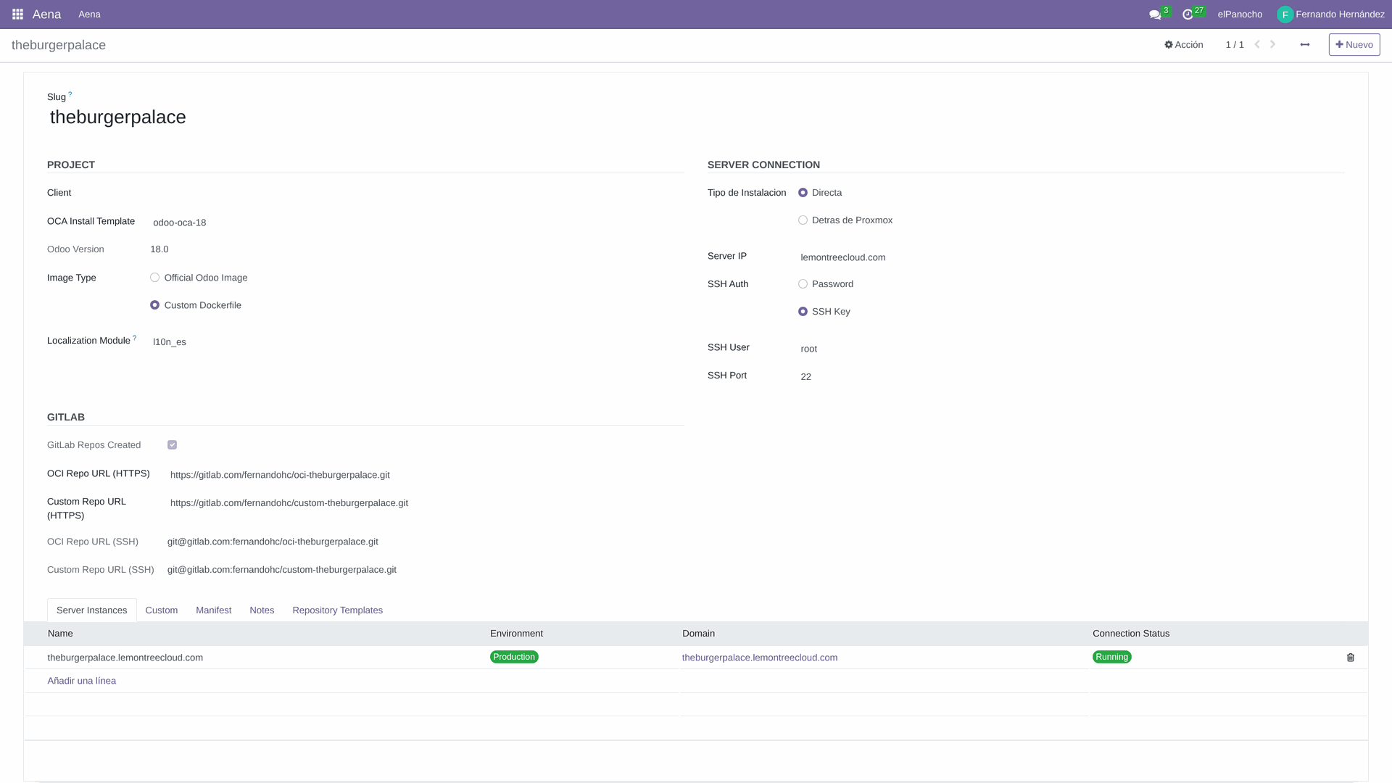Click the Nuevo button
Image resolution: width=1392 pixels, height=783 pixels.
(x=1354, y=45)
